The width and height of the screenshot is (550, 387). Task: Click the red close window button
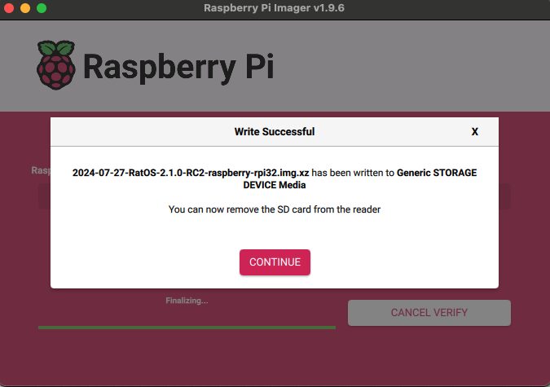click(9, 8)
